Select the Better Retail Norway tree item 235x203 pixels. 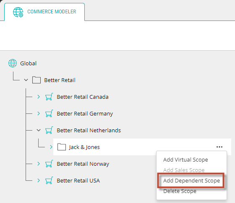83,164
